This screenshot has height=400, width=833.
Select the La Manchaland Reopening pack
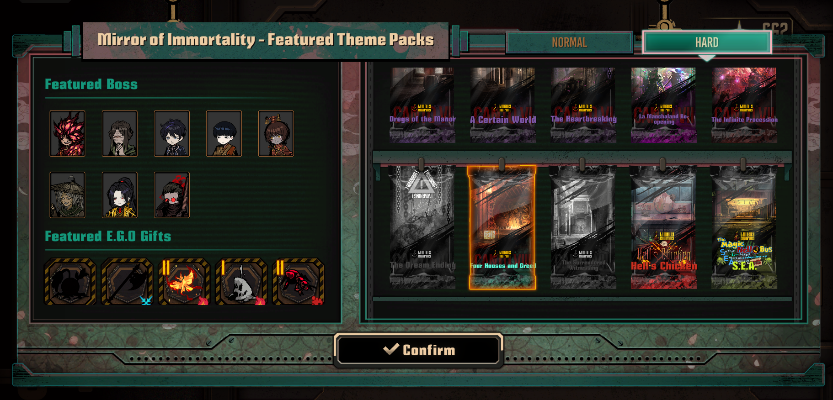pos(664,105)
